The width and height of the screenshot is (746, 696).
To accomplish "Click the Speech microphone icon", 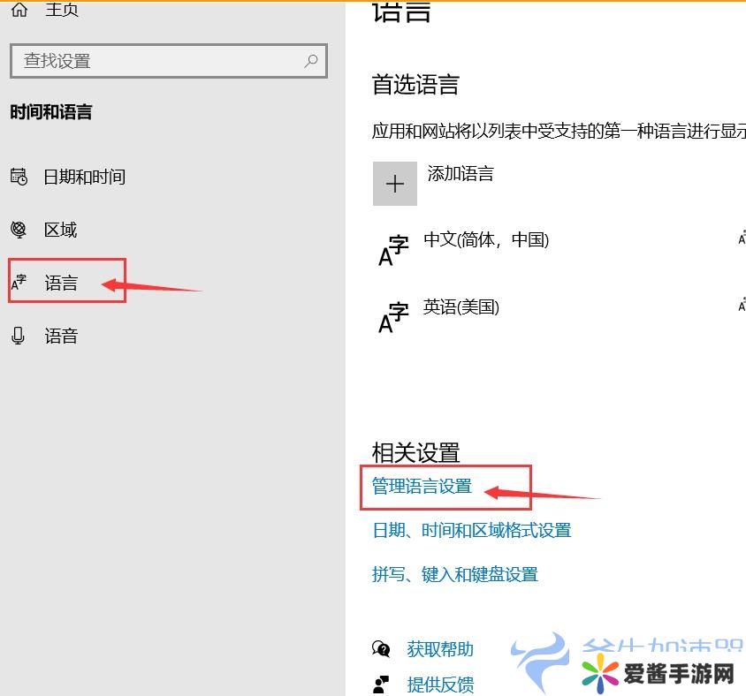I will point(19,336).
